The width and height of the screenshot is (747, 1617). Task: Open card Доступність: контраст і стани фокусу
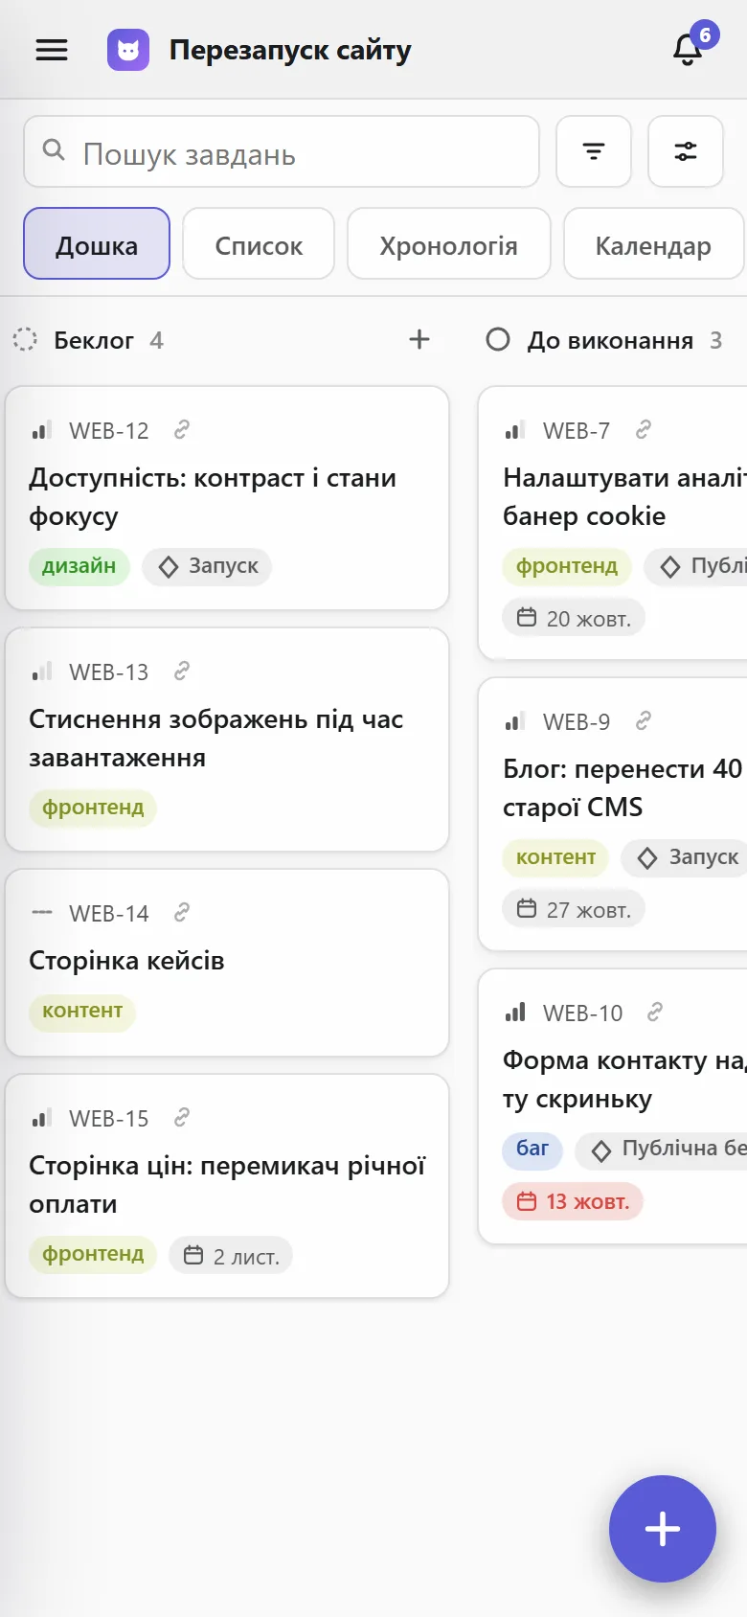pos(227,497)
